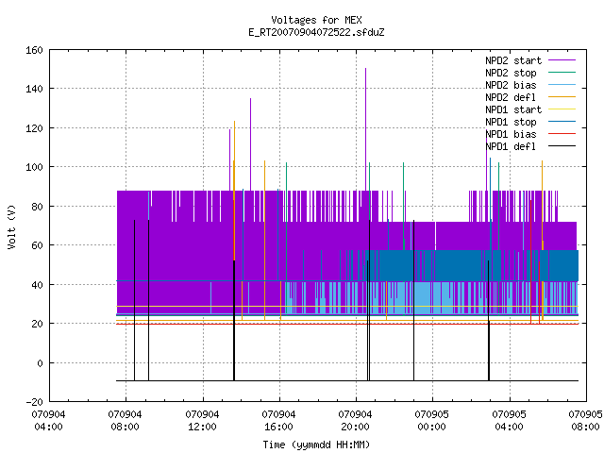Image resolution: width=604 pixels, height=453 pixels.
Task: Click the 60 Y-axis tick label
Action: tap(37, 245)
